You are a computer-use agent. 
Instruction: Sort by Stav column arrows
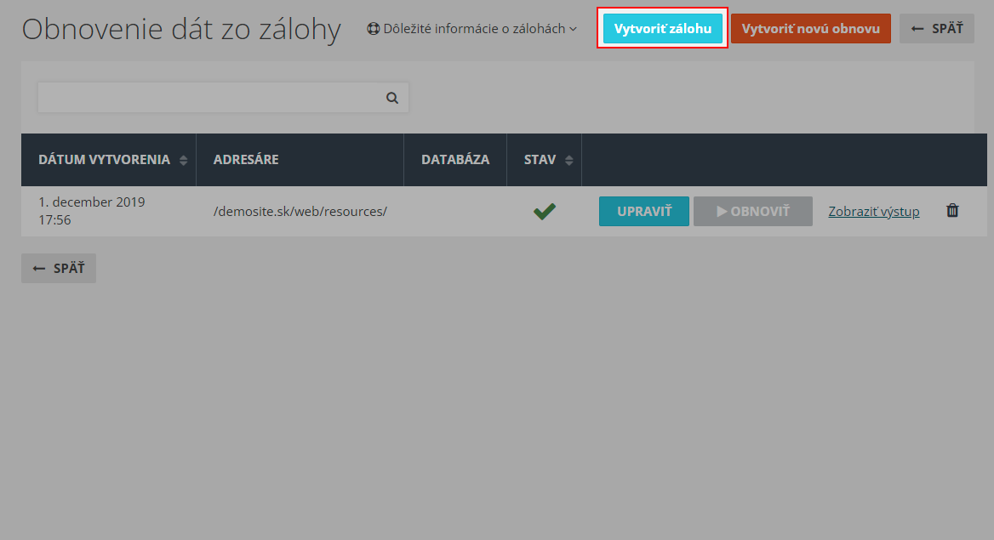568,161
